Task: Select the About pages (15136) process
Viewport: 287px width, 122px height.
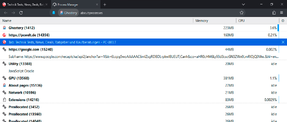Action: click(x=143, y=85)
